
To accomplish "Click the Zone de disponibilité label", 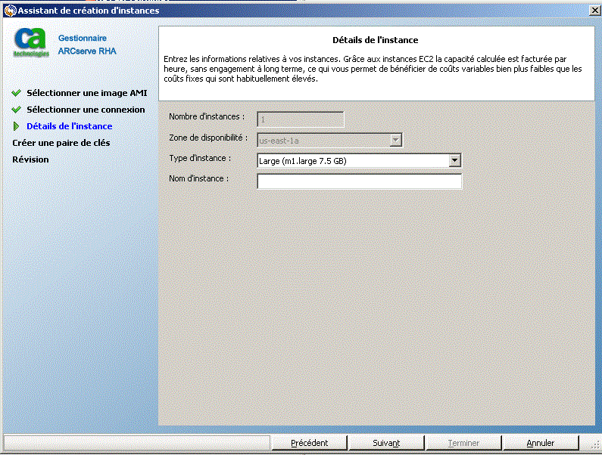I will click(208, 138).
